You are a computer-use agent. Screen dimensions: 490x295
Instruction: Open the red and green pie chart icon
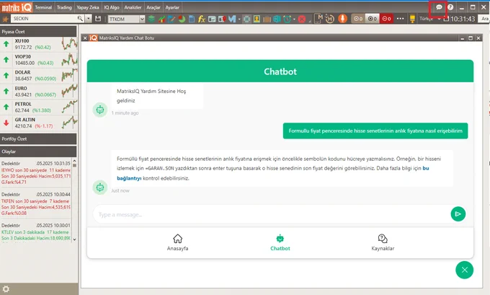click(x=182, y=19)
